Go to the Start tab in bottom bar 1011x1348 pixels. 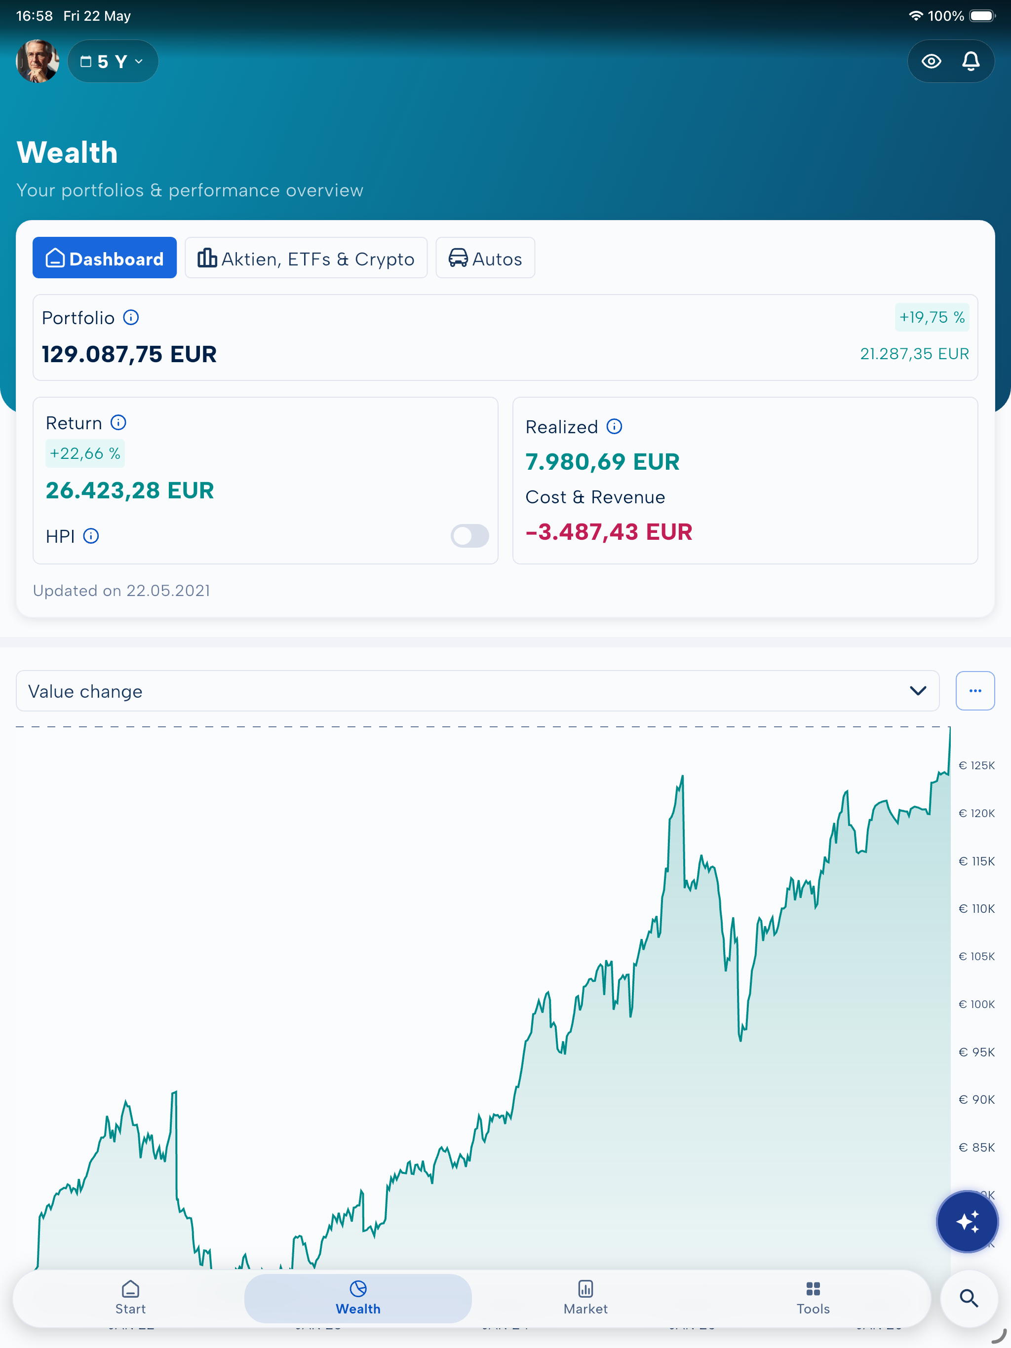(x=130, y=1298)
